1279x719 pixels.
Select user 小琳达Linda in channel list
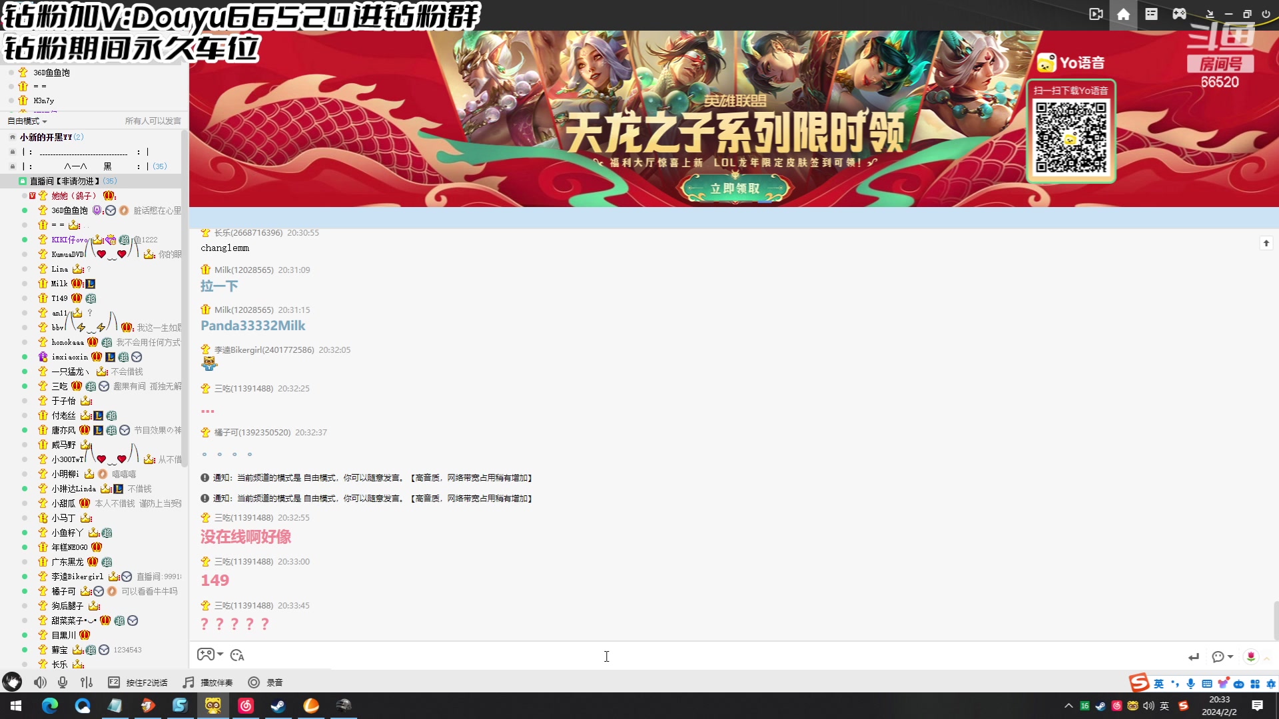coord(73,489)
